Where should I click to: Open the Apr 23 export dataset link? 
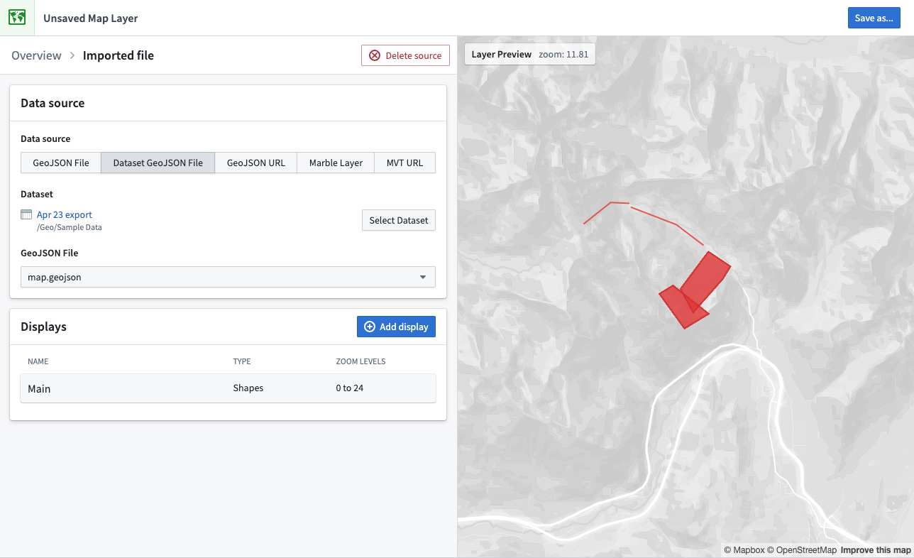[65, 214]
